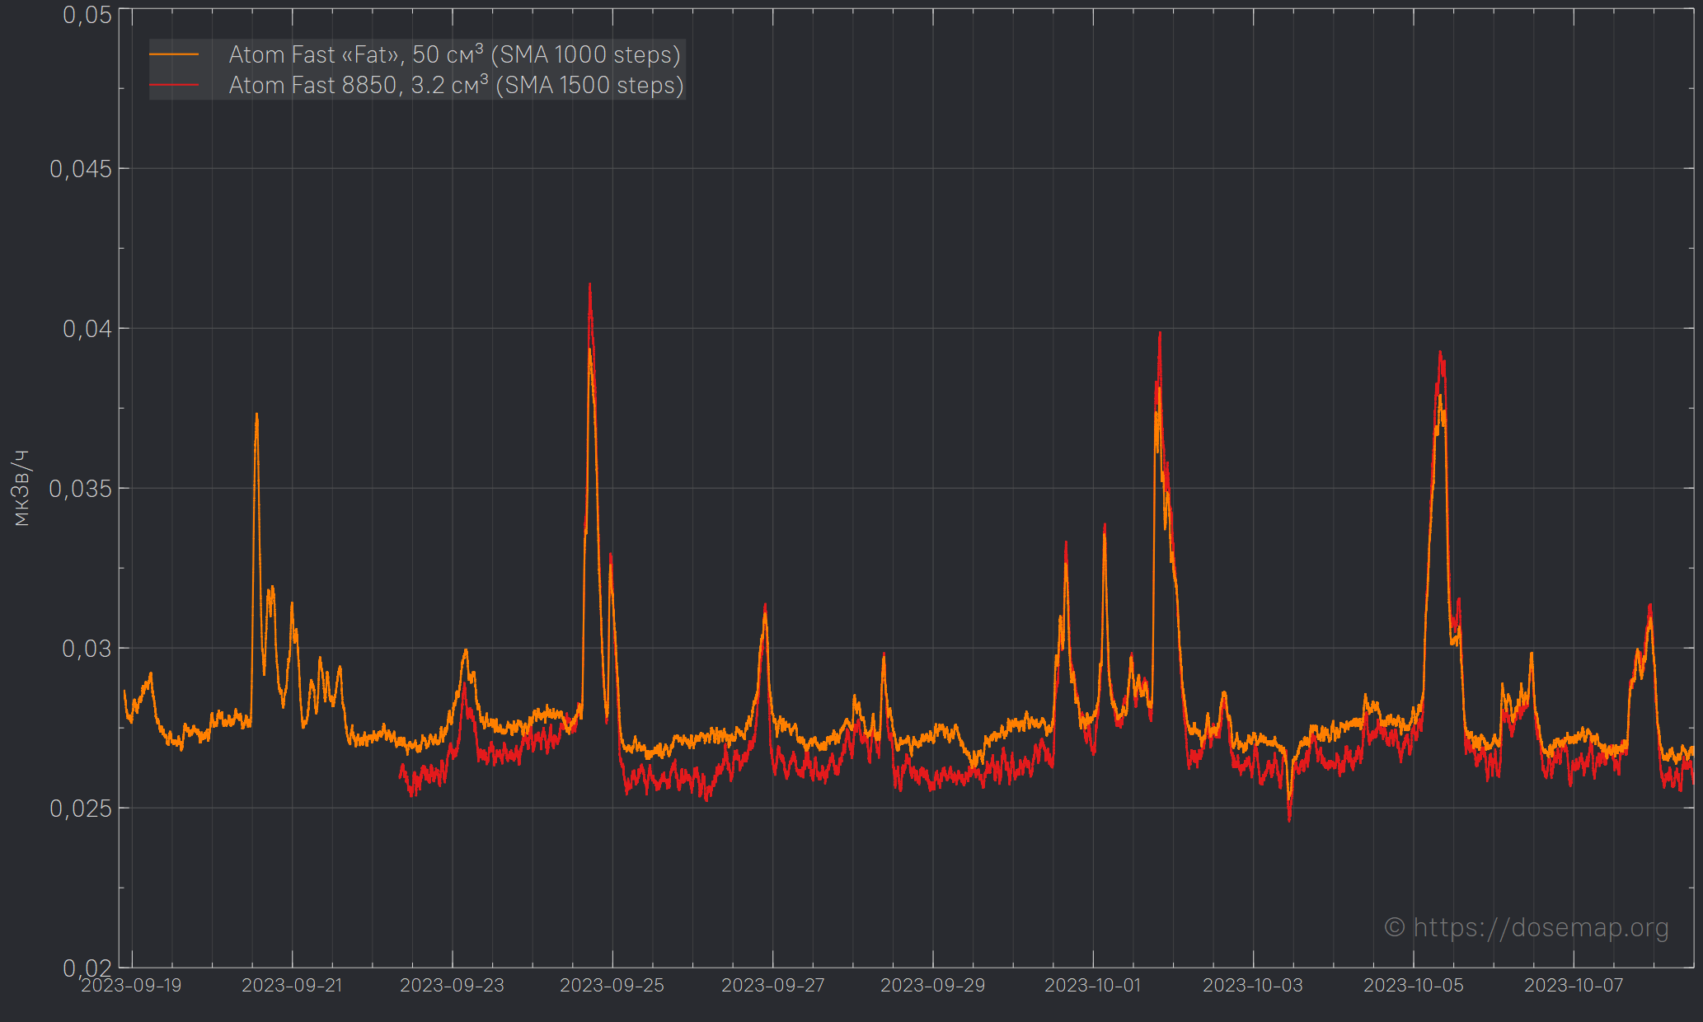Click the 0,04 y-axis tick label
Viewport: 1703px width, 1022px height.
[x=87, y=329]
